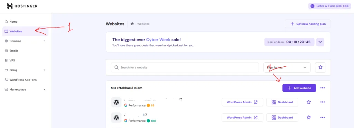
Task: Open Dashboard for Performance 100 site
Action: pyautogui.click(x=282, y=117)
